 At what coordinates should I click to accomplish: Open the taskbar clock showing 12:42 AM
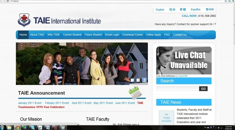(x=228, y=128)
